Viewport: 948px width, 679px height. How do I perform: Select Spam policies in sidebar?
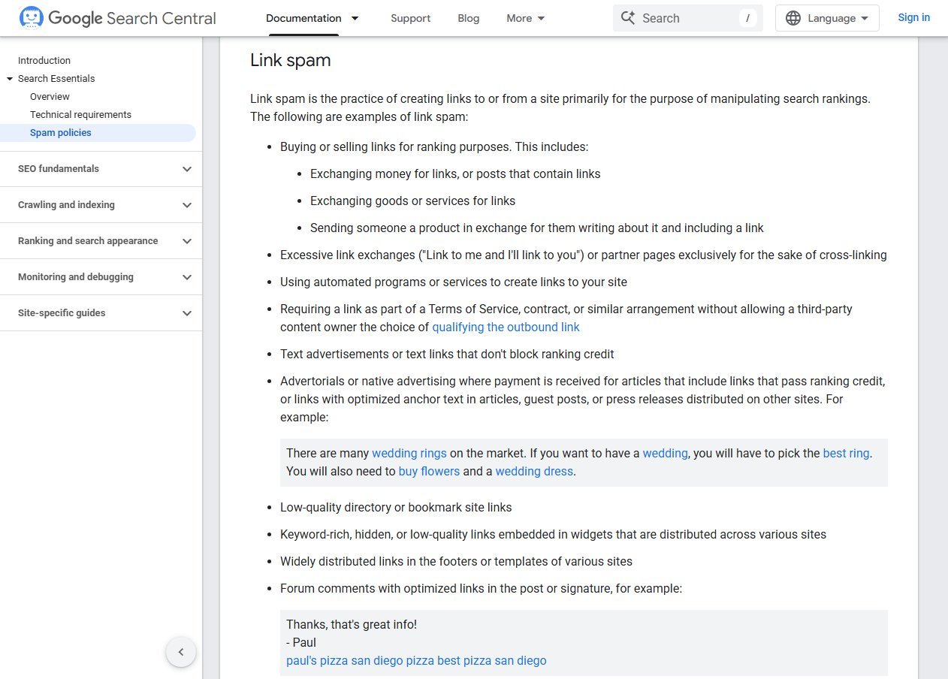(61, 133)
